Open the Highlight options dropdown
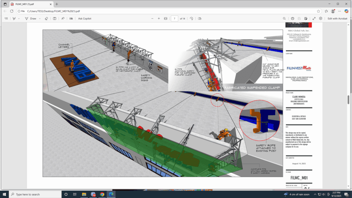Screen dimensions: 352x198 point(19,18)
